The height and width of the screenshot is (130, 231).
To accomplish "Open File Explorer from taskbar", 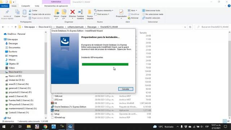I will (29, 127).
